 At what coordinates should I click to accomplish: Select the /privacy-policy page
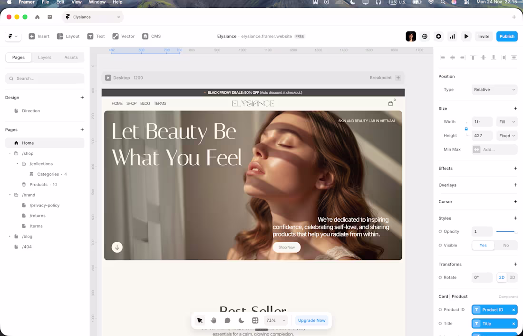(x=45, y=206)
